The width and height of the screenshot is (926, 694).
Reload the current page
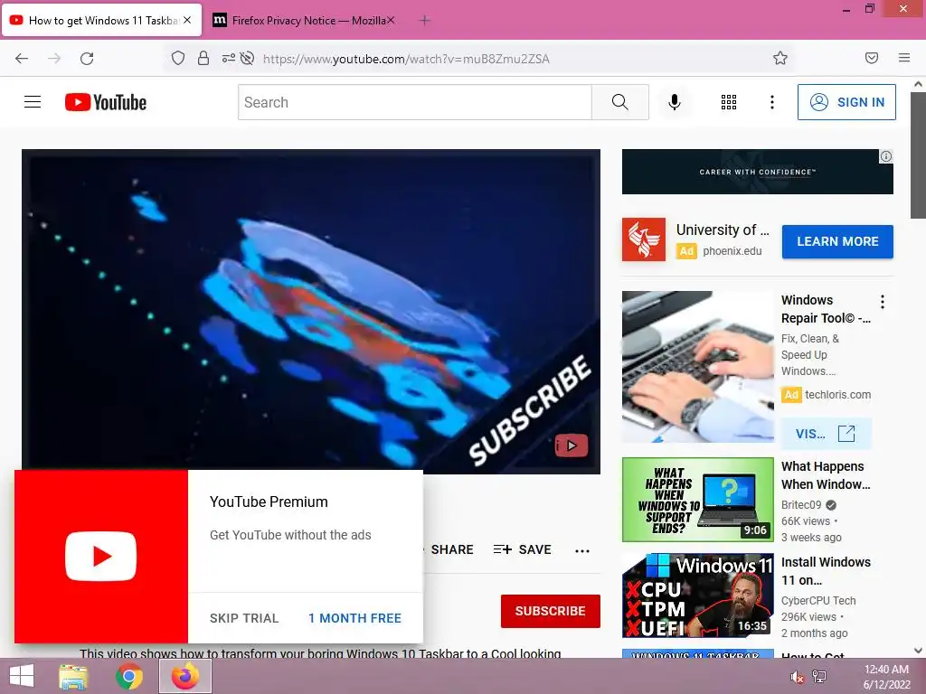(x=87, y=58)
